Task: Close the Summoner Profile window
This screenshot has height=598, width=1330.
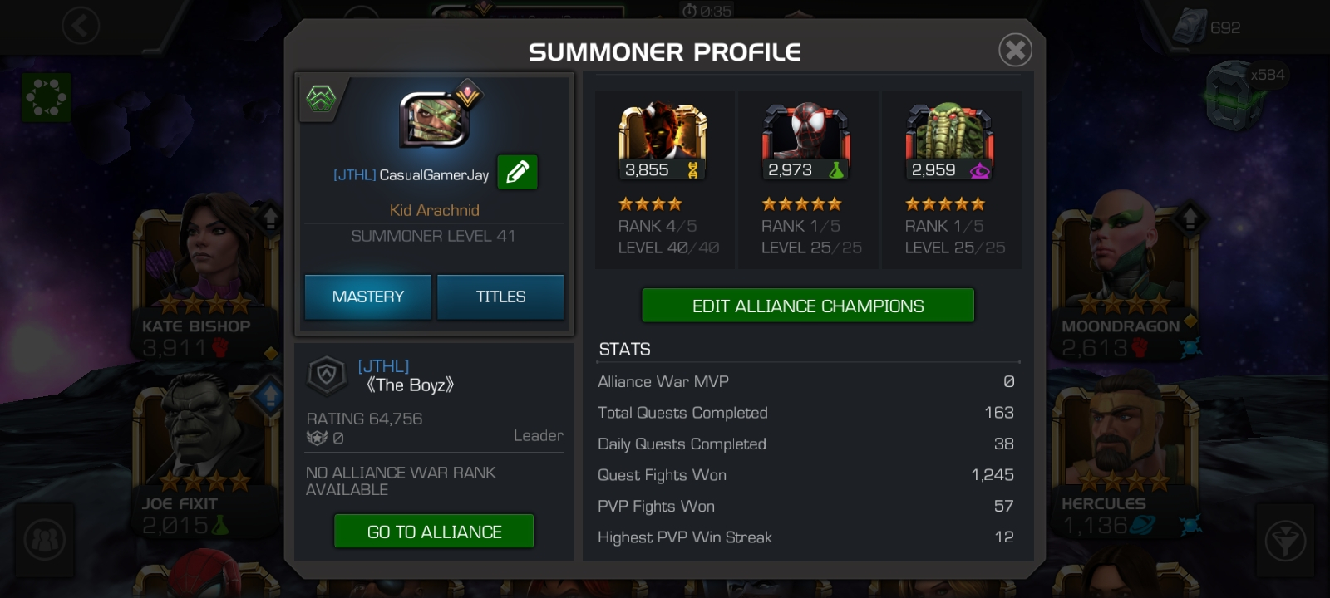Action: click(1015, 51)
